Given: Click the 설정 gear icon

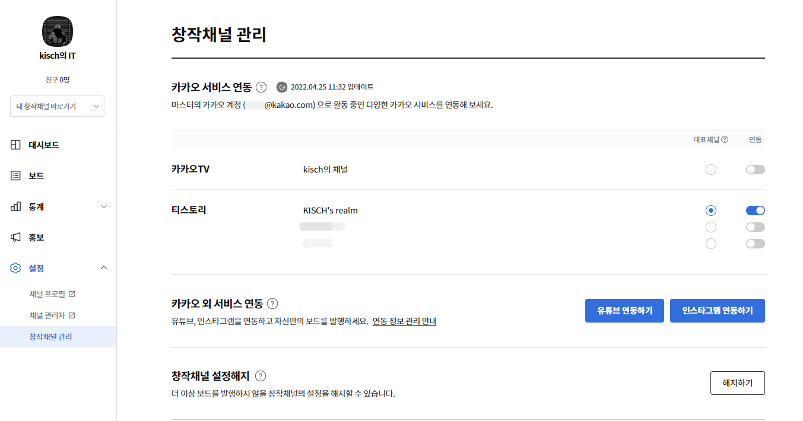Looking at the screenshot, I should click(16, 268).
